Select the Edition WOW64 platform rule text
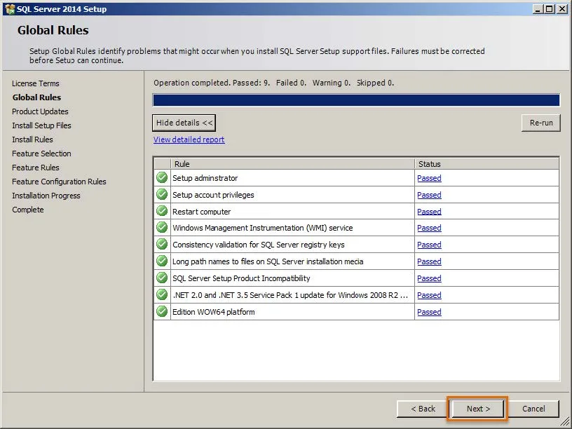 click(213, 312)
